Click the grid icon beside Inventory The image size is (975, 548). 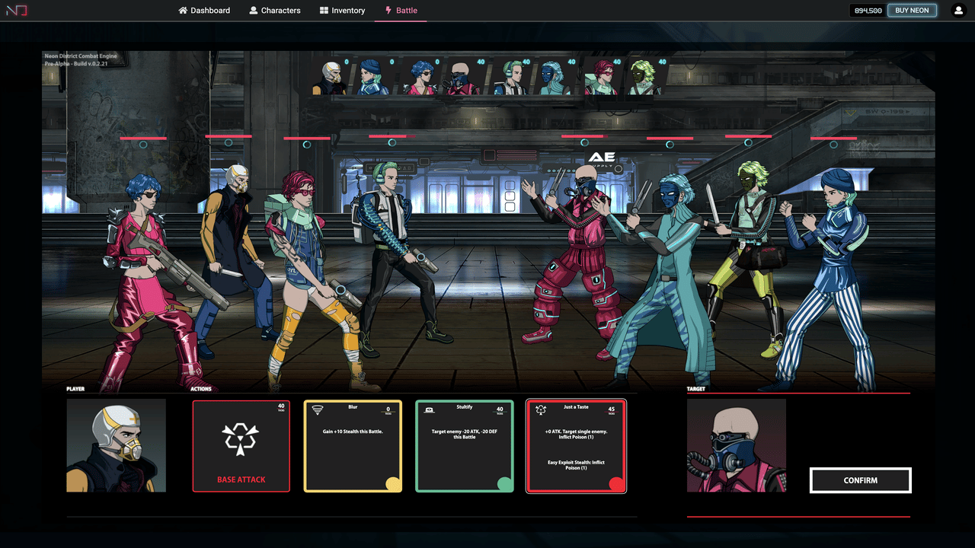pyautogui.click(x=324, y=11)
